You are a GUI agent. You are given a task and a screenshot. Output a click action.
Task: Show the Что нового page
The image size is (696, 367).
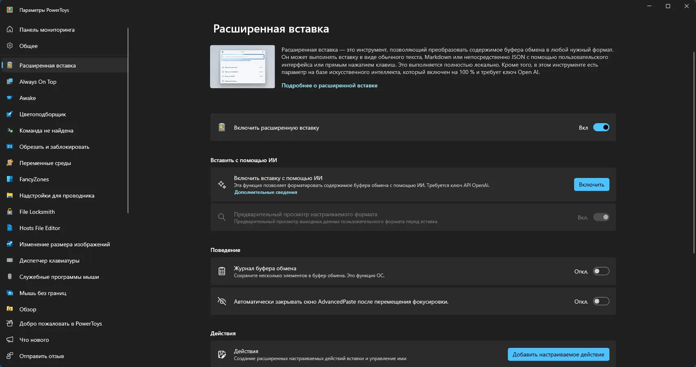point(65,340)
